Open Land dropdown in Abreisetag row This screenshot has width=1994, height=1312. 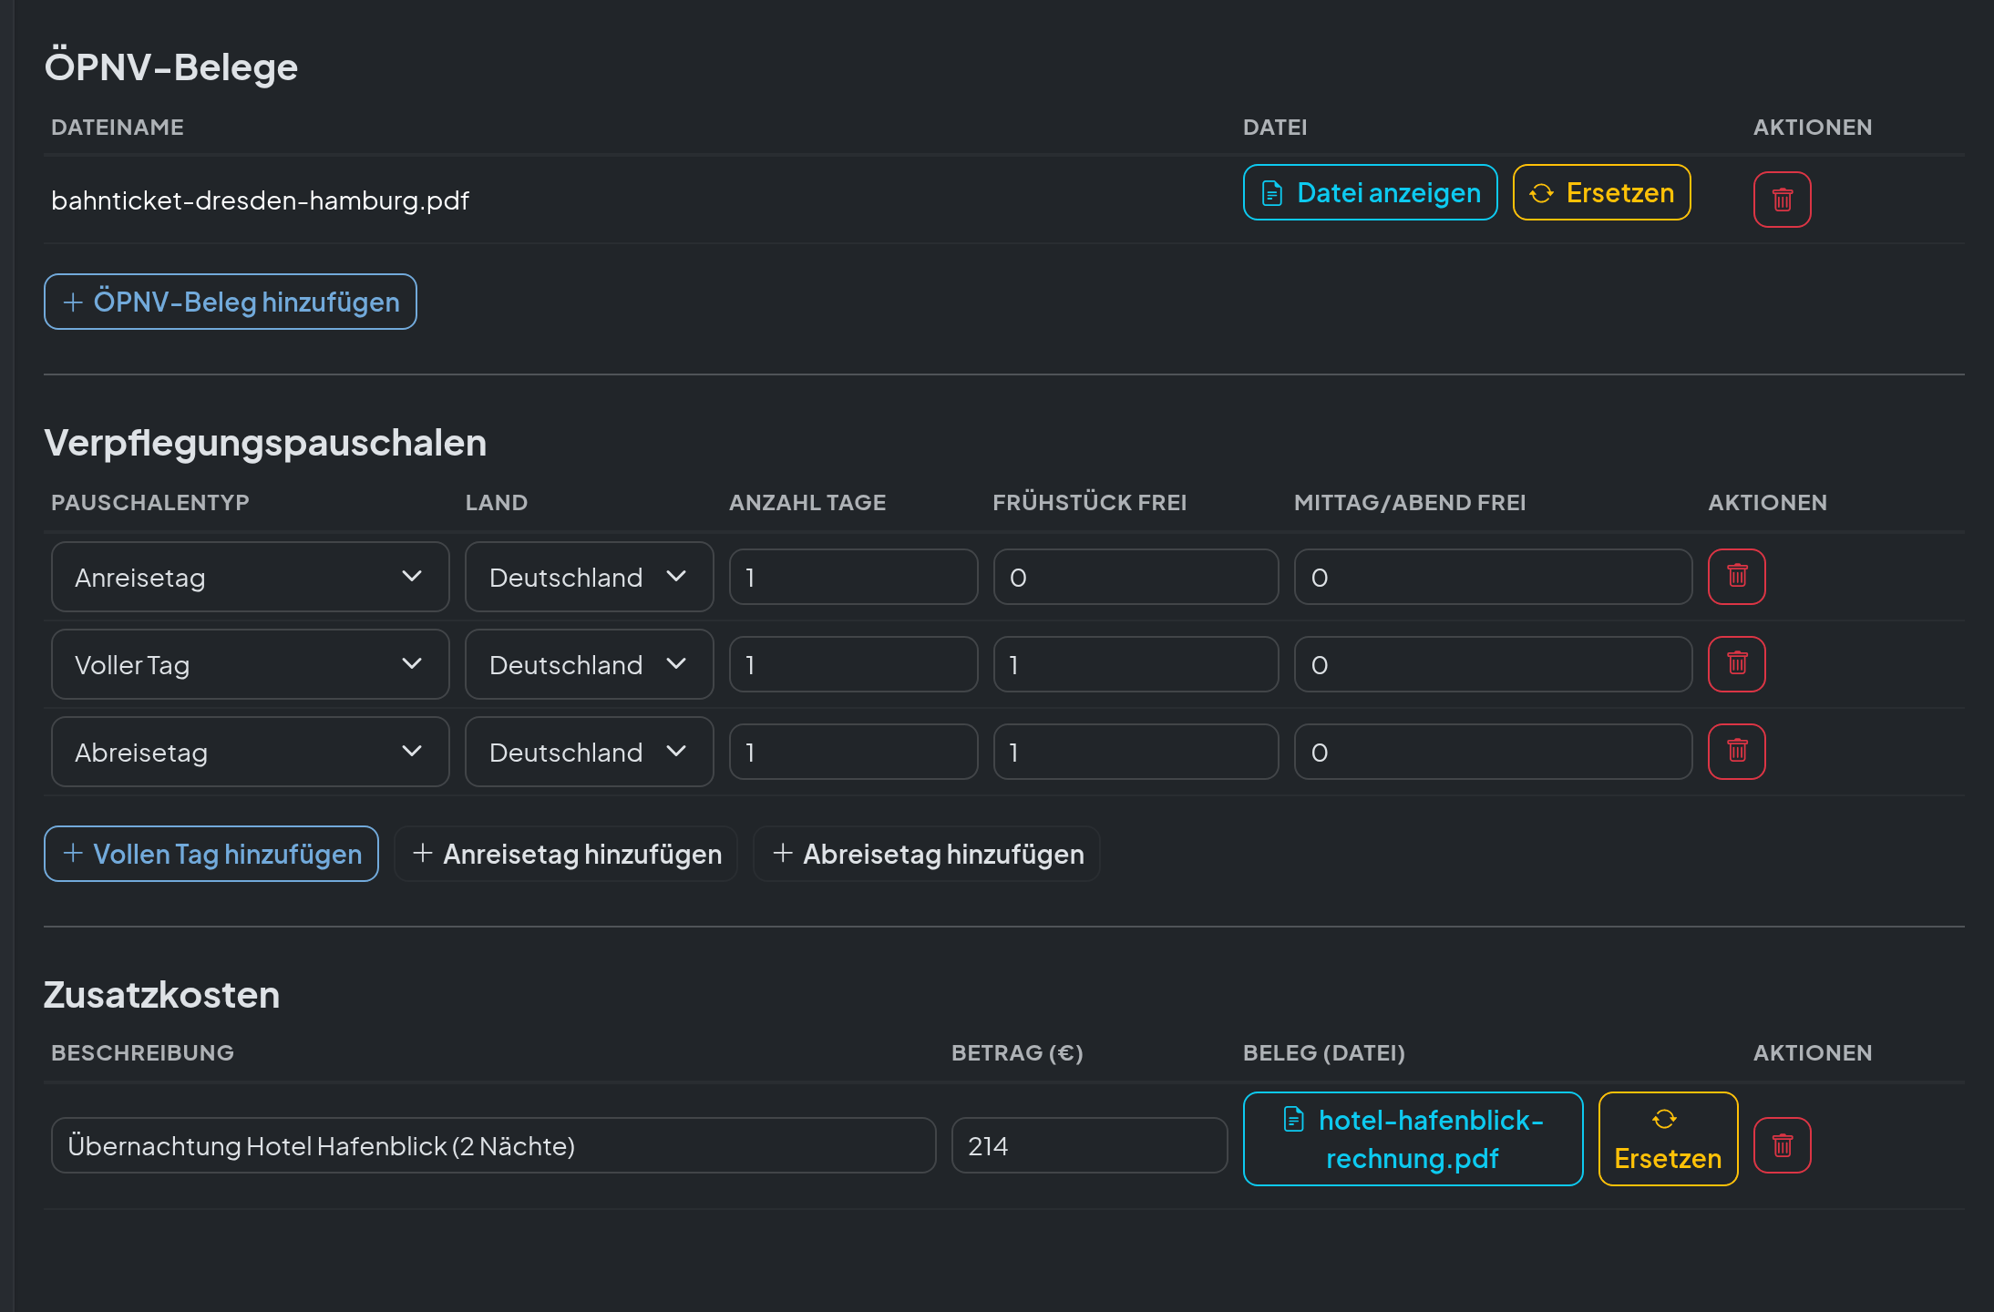(589, 752)
